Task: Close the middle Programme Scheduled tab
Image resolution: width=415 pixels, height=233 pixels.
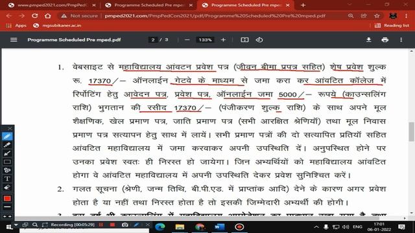Action: pos(191,5)
